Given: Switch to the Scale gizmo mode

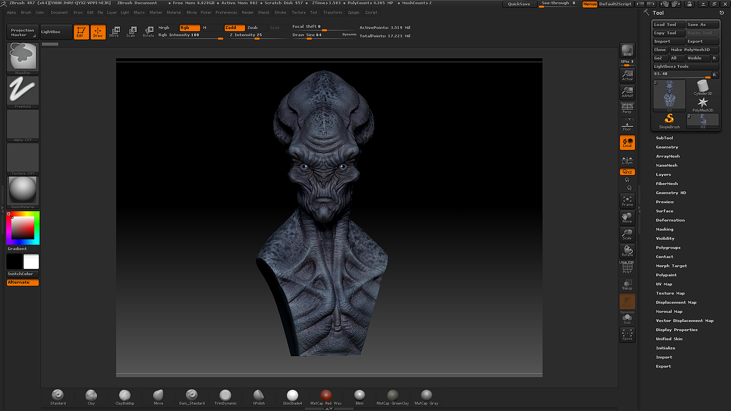Looking at the screenshot, I should point(131,32).
